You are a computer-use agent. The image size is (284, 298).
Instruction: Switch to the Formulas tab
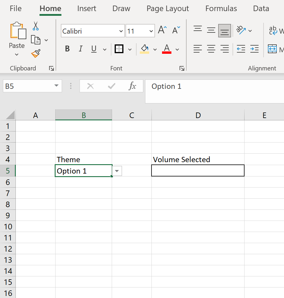[221, 8]
